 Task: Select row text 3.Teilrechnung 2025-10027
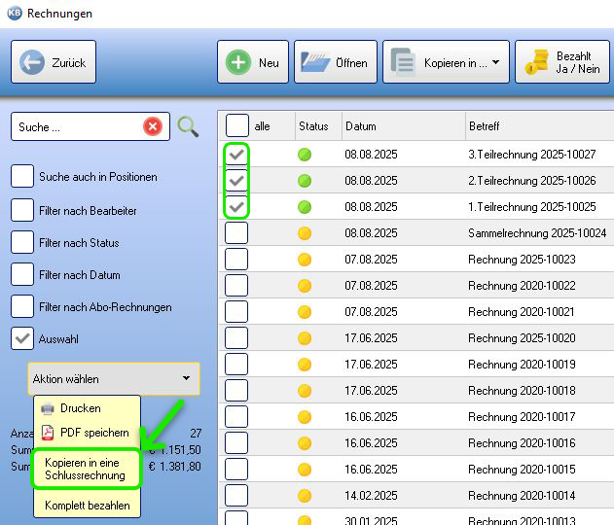pos(531,155)
